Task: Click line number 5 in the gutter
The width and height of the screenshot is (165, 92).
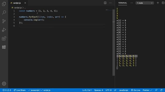Action: pyautogui.click(x=14, y=23)
